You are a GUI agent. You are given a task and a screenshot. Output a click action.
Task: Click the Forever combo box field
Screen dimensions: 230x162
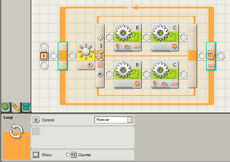(114, 120)
